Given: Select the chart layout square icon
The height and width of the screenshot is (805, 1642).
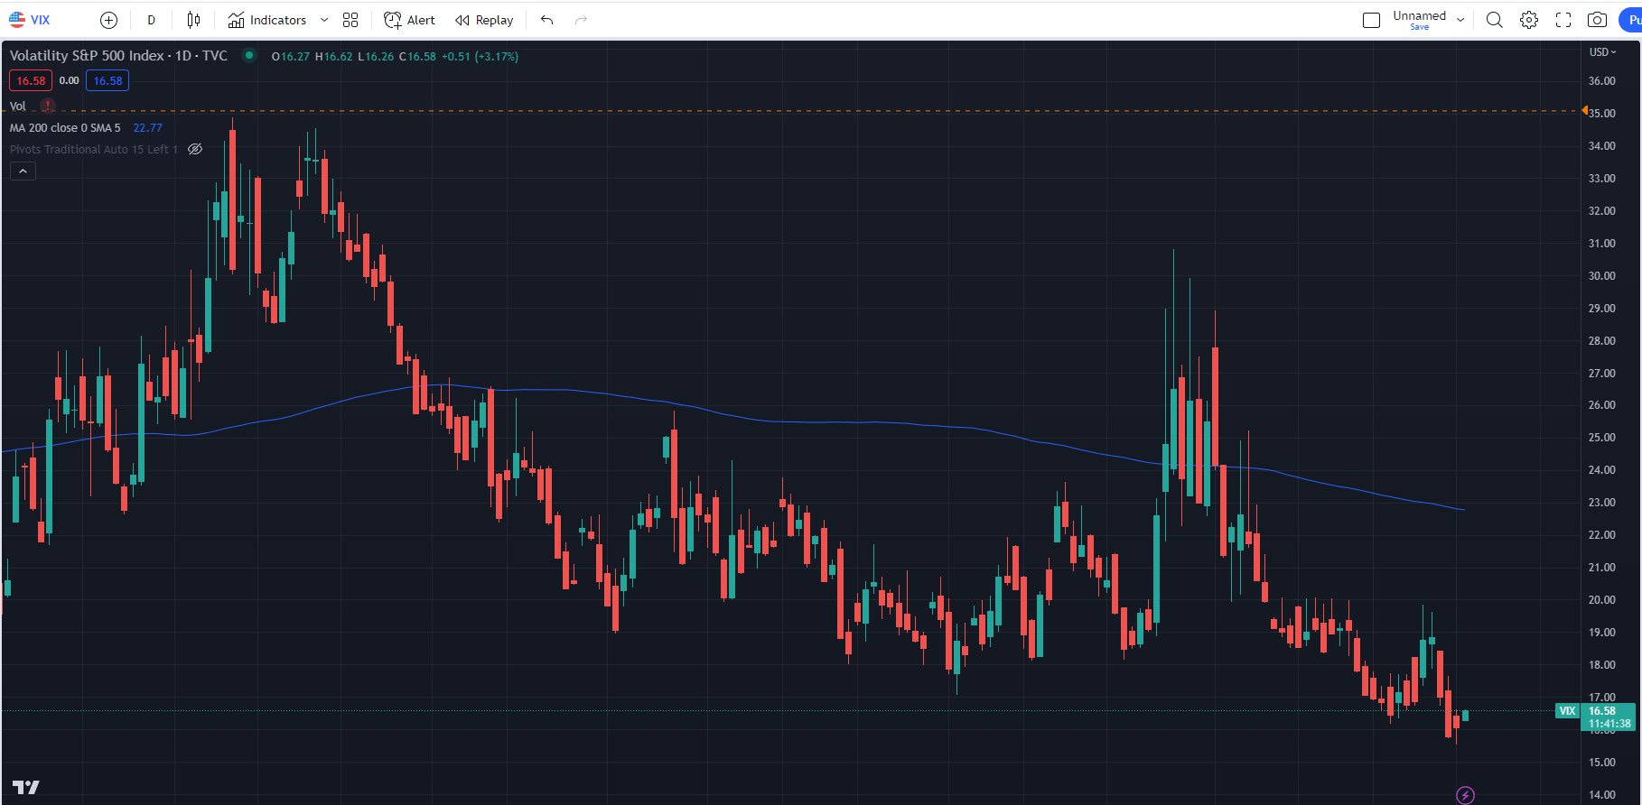Looking at the screenshot, I should pos(1371,20).
